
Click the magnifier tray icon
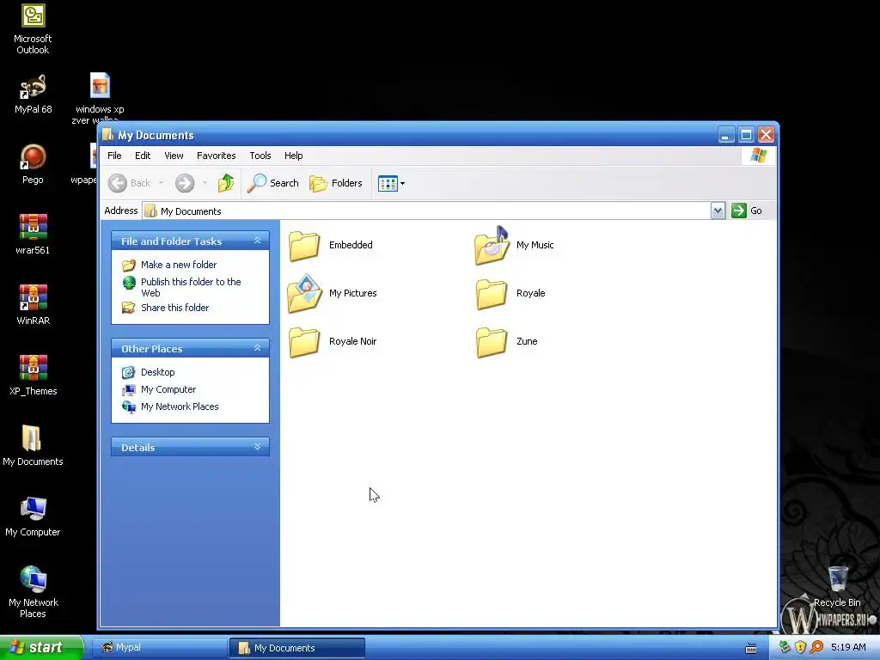point(816,648)
